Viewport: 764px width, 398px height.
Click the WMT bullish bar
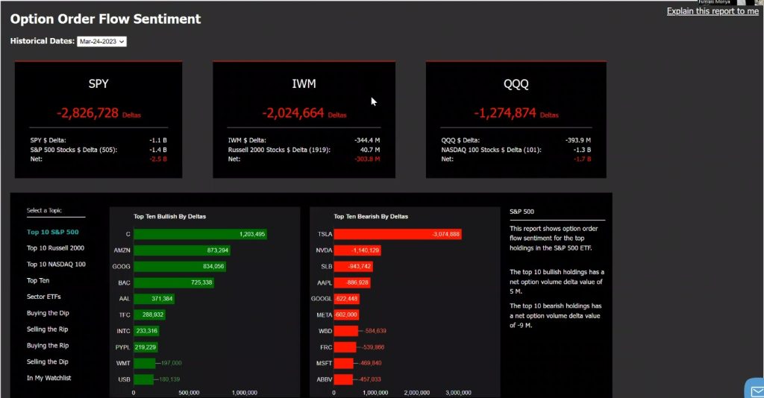point(145,363)
